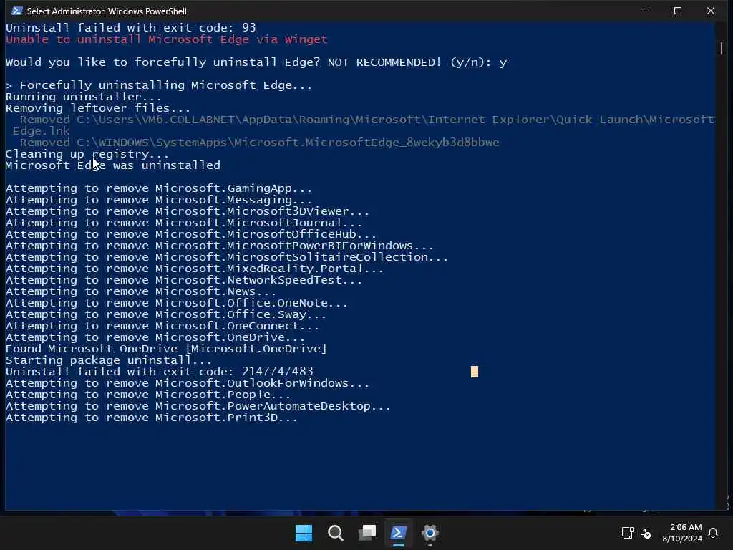Click the muted volume tray icon
Viewport: 733px width, 550px height.
point(646,533)
